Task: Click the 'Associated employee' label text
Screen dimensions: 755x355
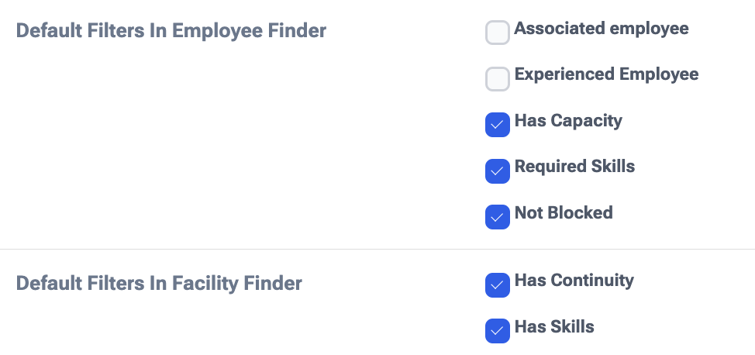Action: coord(601,29)
